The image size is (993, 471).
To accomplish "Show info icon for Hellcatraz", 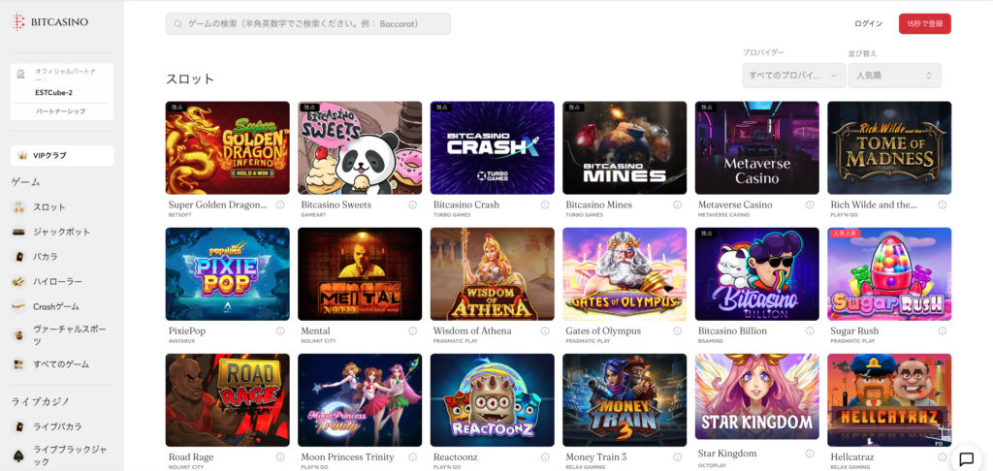I will (x=942, y=456).
